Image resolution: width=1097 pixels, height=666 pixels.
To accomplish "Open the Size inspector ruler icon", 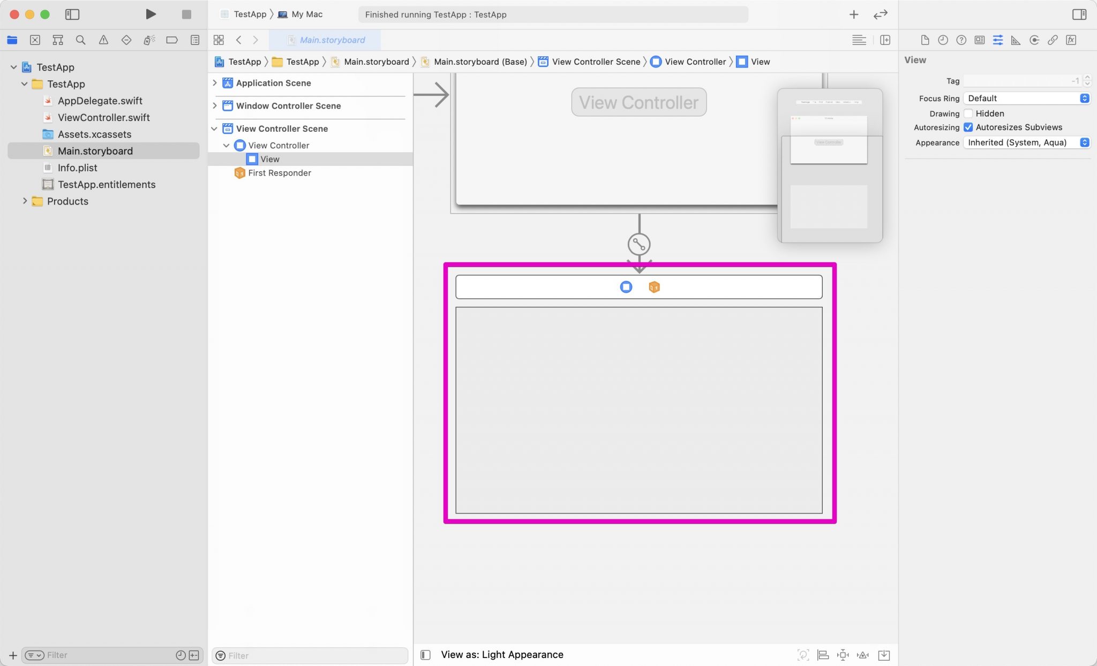I will (x=1016, y=40).
